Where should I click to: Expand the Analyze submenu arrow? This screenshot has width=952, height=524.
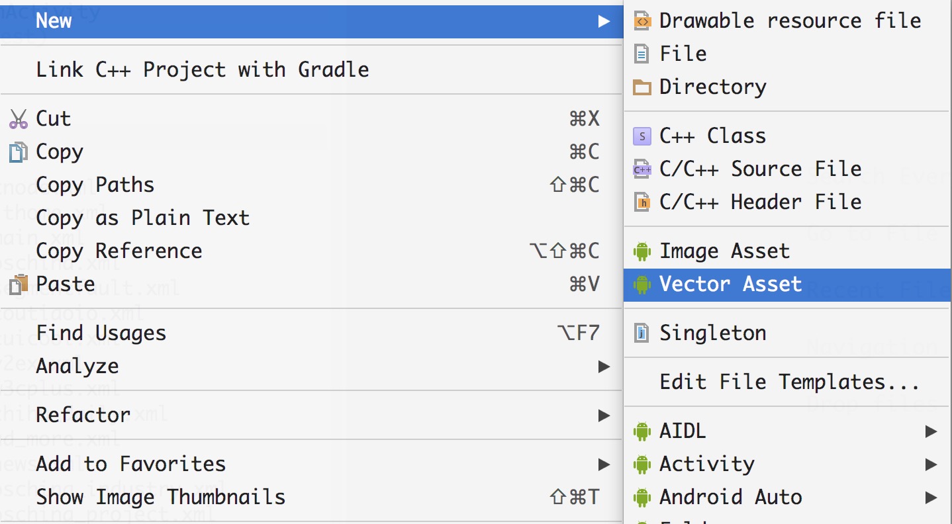click(x=604, y=366)
